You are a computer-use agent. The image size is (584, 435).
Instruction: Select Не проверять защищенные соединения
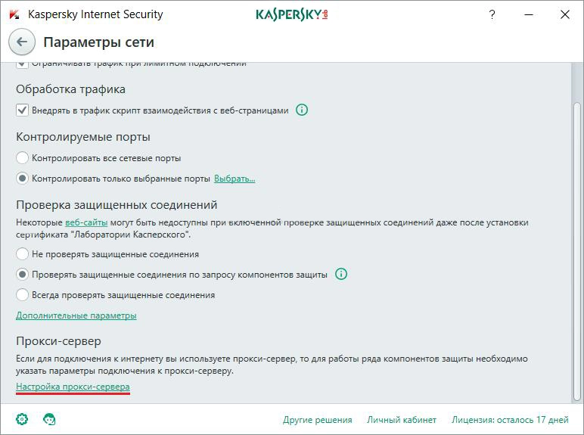click(x=22, y=254)
